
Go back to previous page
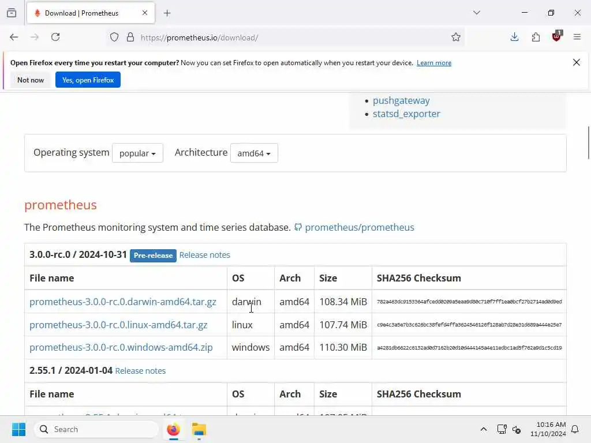(x=14, y=37)
